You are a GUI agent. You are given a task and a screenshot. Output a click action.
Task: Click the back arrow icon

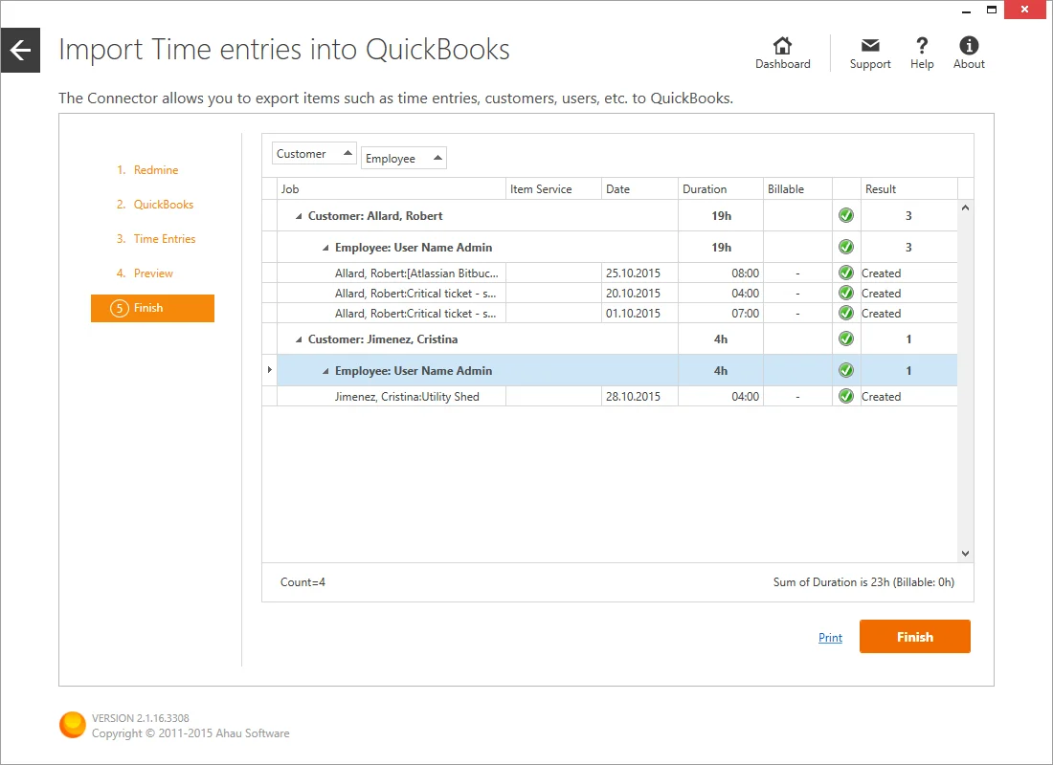coord(20,50)
